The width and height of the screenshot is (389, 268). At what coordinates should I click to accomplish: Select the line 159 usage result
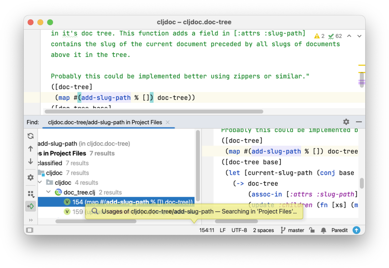click(116, 212)
